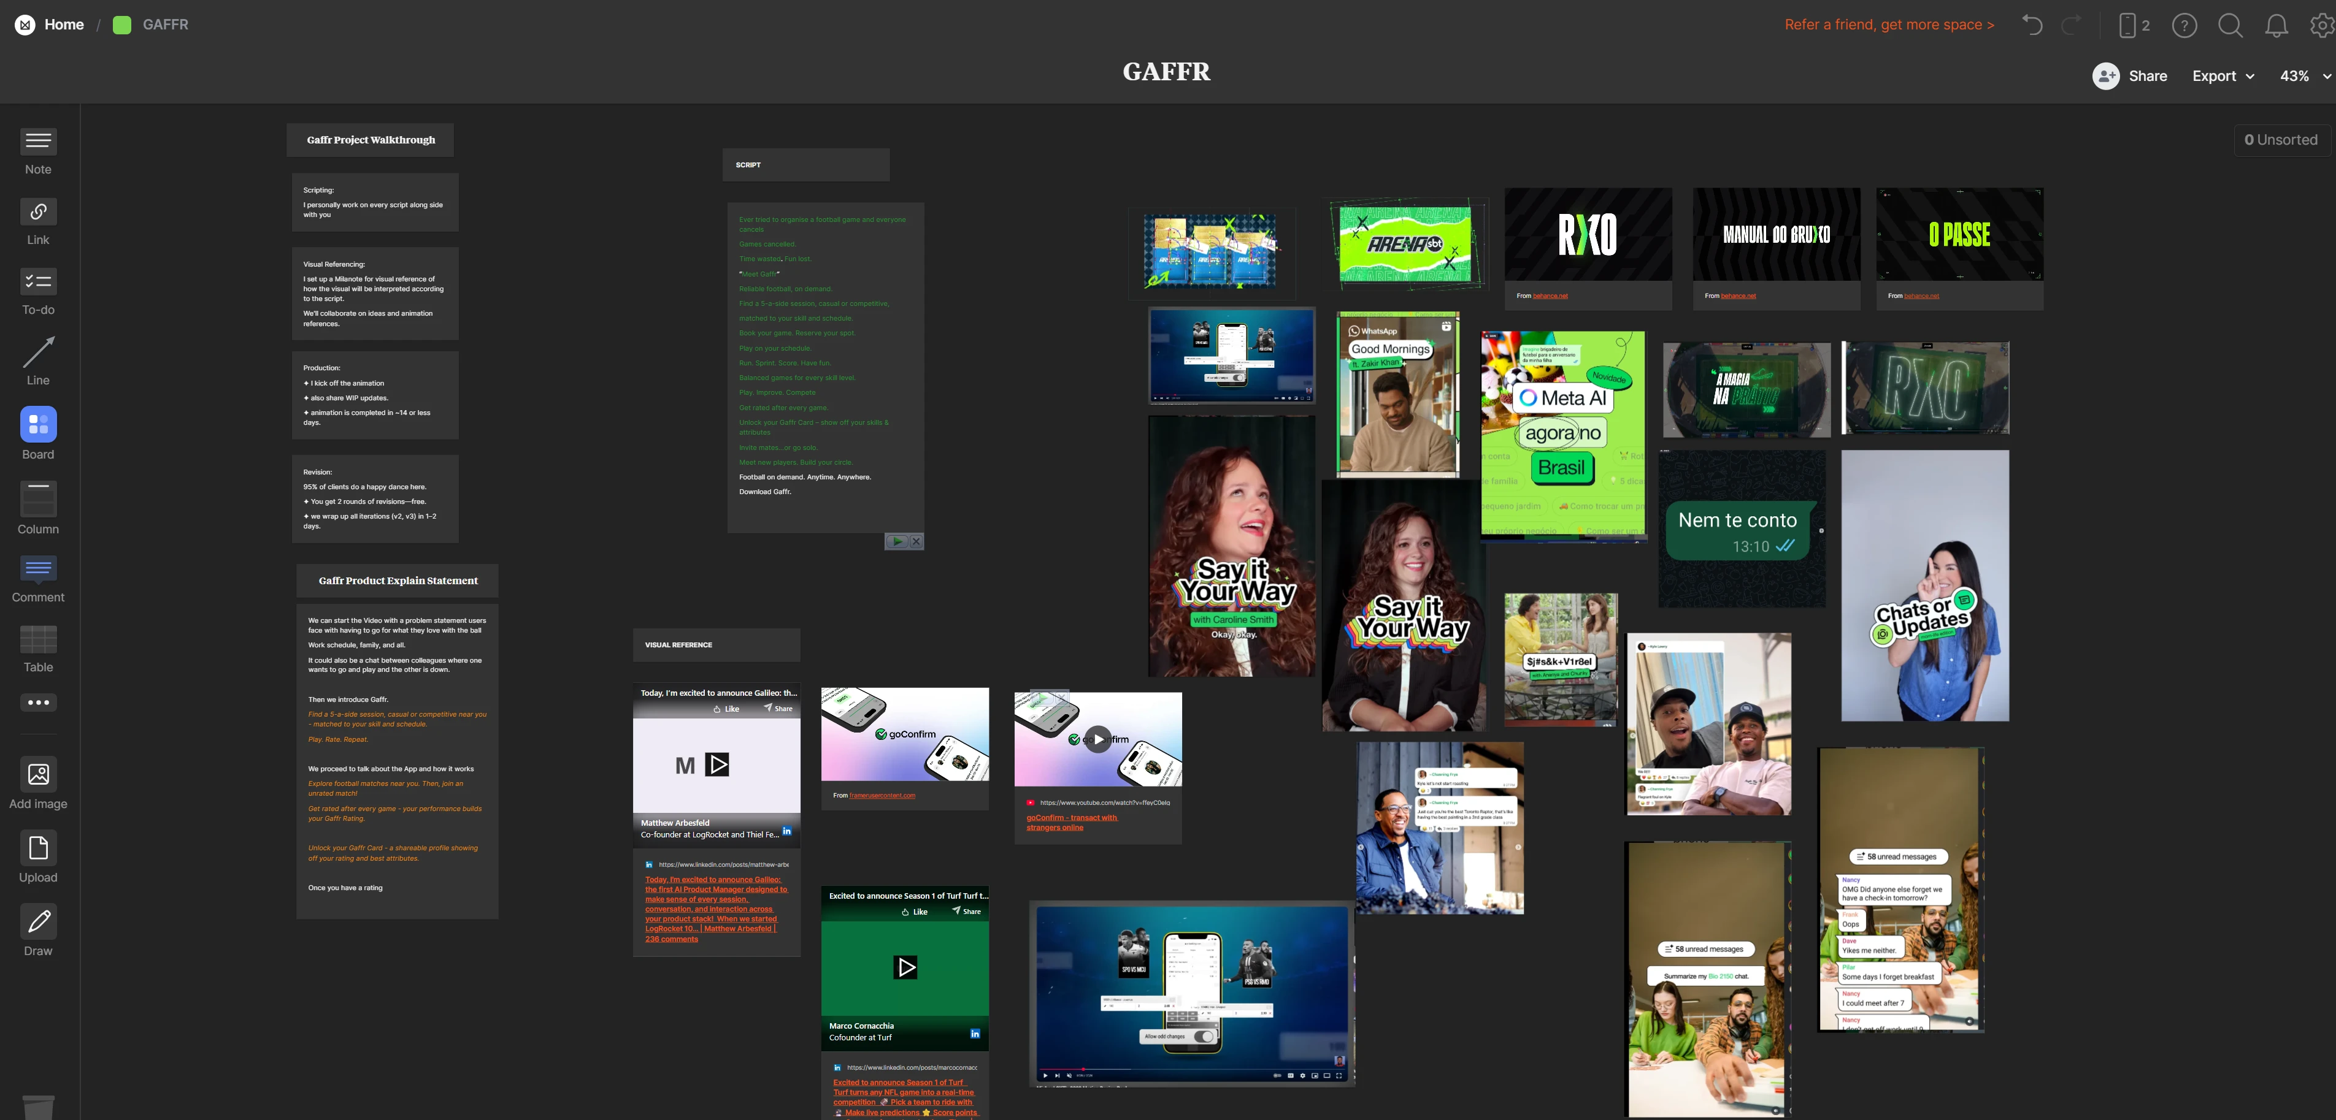Image resolution: width=2336 pixels, height=1120 pixels.
Task: Click the undo arrow
Action: (2031, 25)
